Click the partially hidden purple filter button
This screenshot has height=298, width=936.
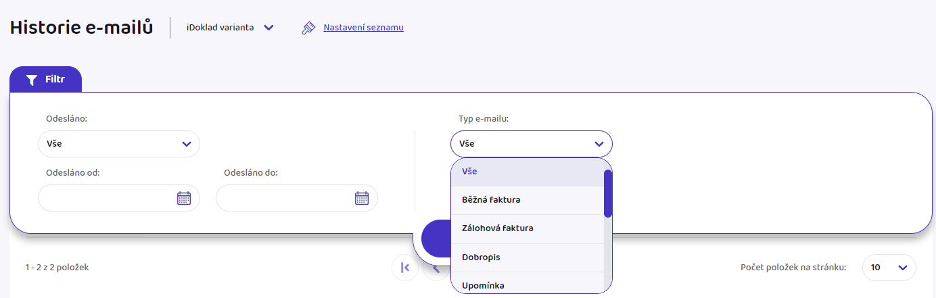[436, 239]
